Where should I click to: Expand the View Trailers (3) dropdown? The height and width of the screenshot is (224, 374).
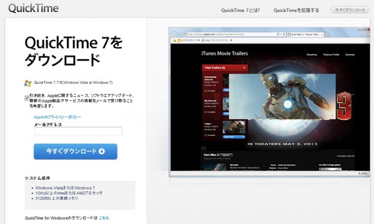[225, 68]
